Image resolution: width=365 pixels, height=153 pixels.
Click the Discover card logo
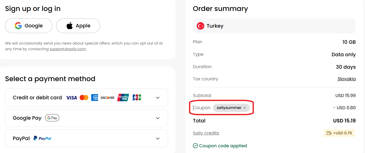pos(108,98)
